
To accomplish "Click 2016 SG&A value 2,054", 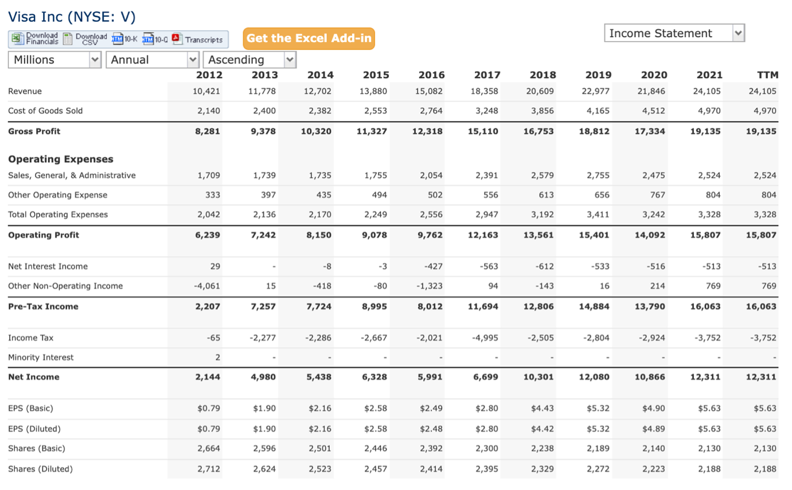I will (x=432, y=175).
